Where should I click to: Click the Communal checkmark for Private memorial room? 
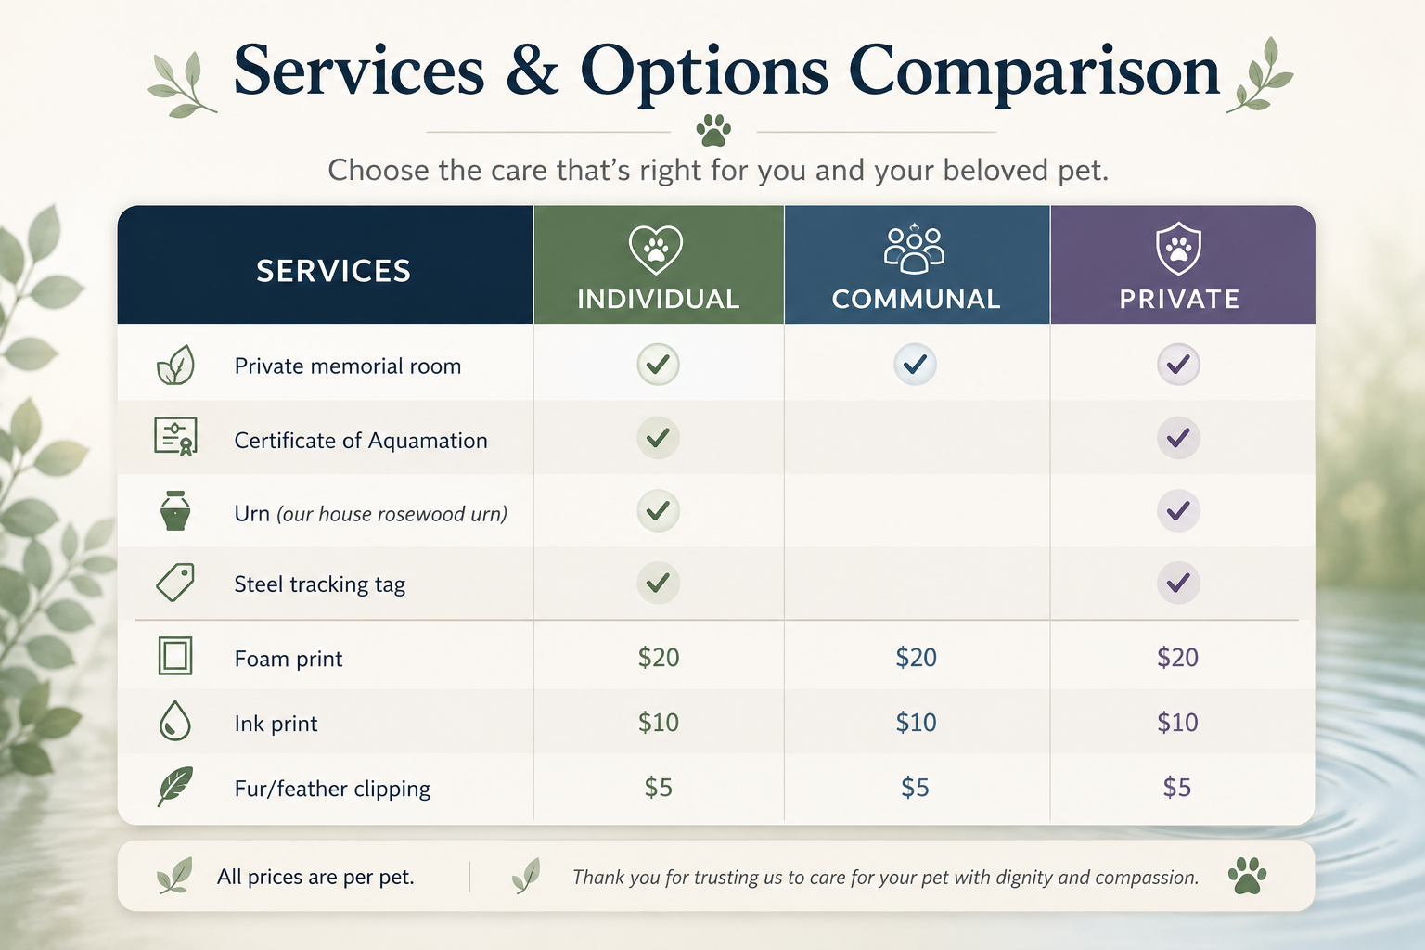coord(915,365)
